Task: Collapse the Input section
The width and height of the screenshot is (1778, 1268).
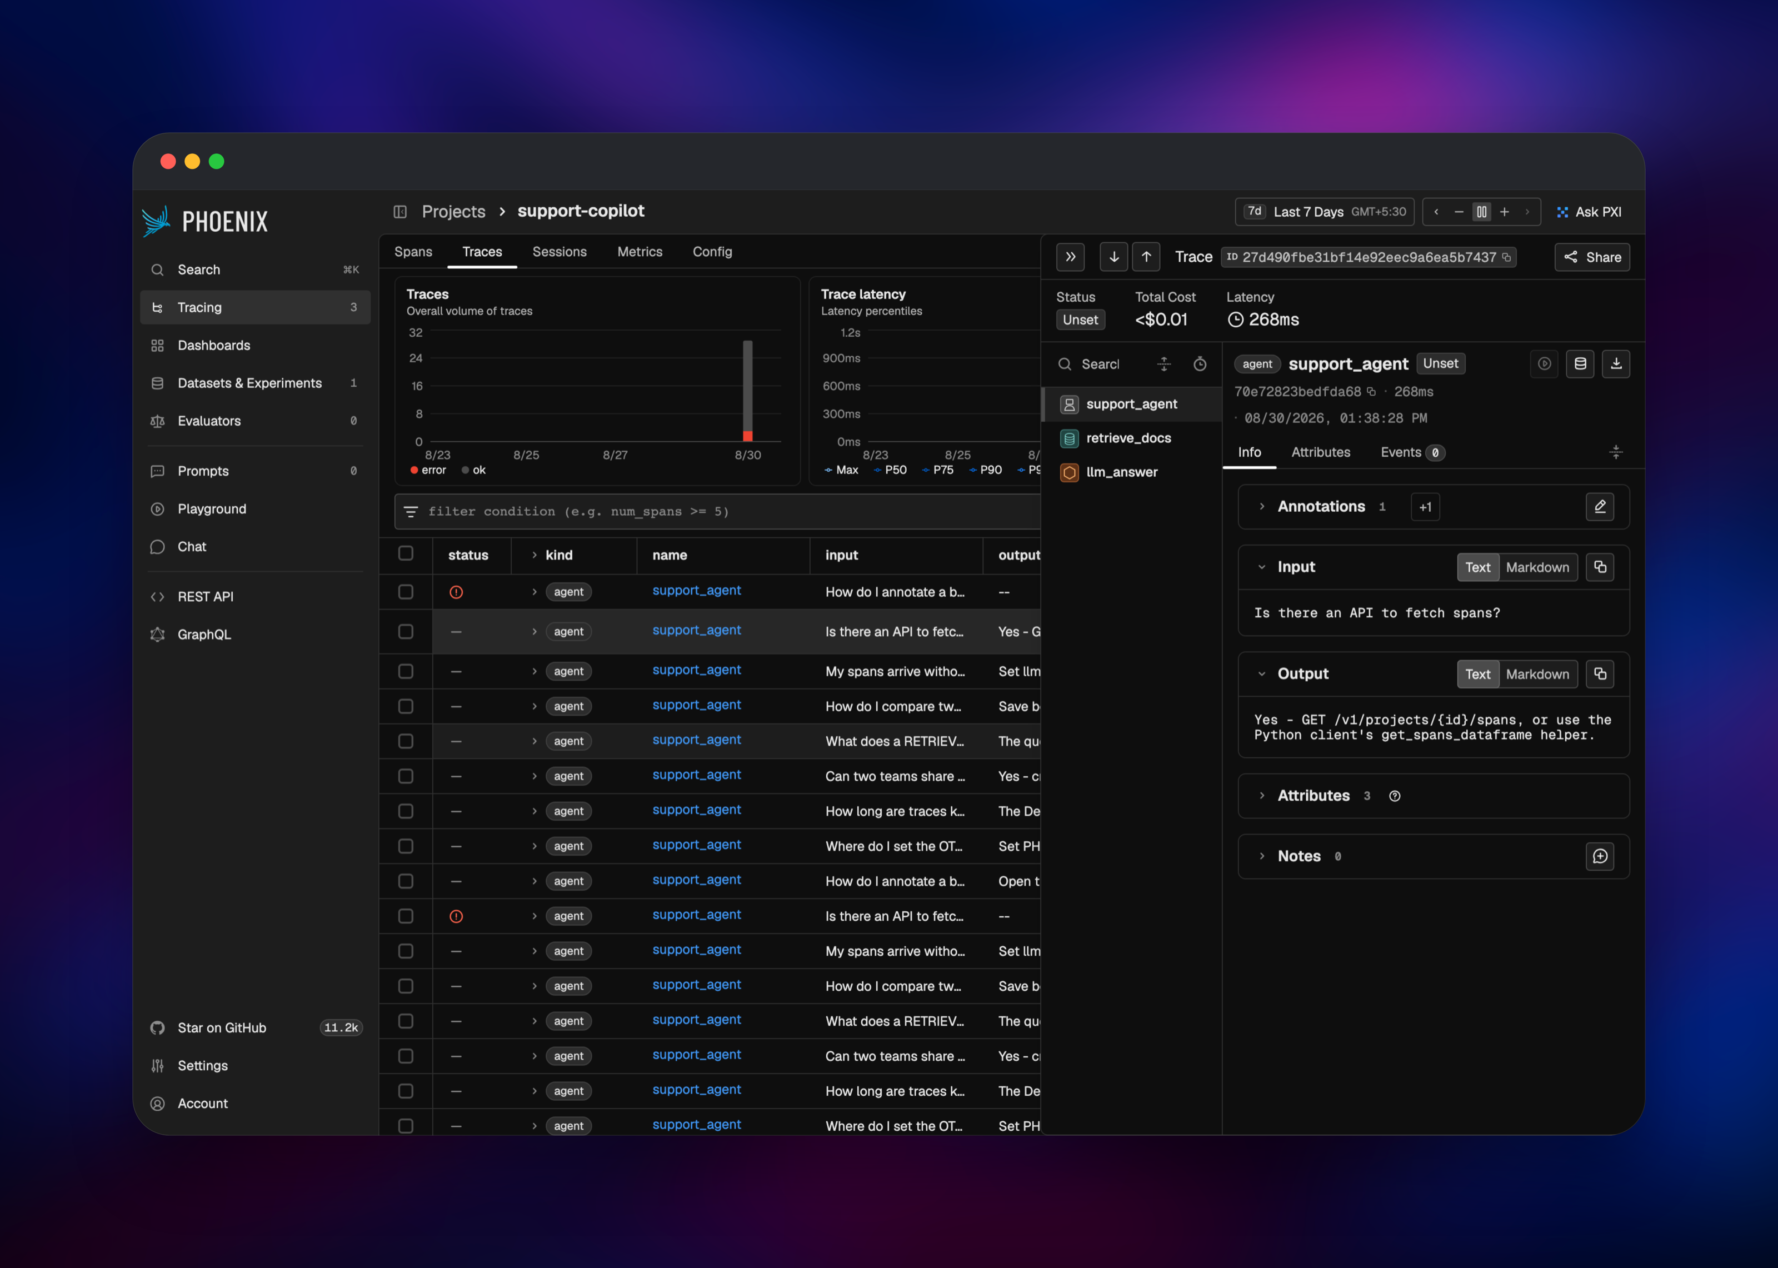Action: 1261,567
